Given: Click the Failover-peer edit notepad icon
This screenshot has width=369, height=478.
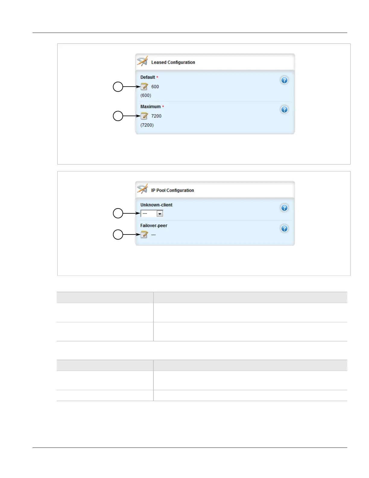Looking at the screenshot, I should pyautogui.click(x=144, y=235).
